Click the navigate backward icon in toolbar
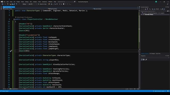The width and height of the screenshot is (170, 95). (2, 4)
